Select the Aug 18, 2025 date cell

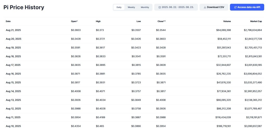tap(13, 56)
